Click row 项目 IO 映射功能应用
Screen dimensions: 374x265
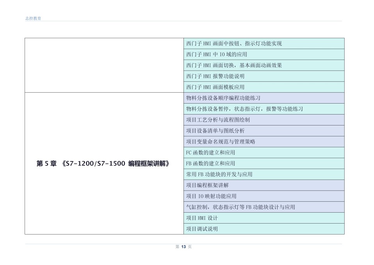click(x=264, y=196)
